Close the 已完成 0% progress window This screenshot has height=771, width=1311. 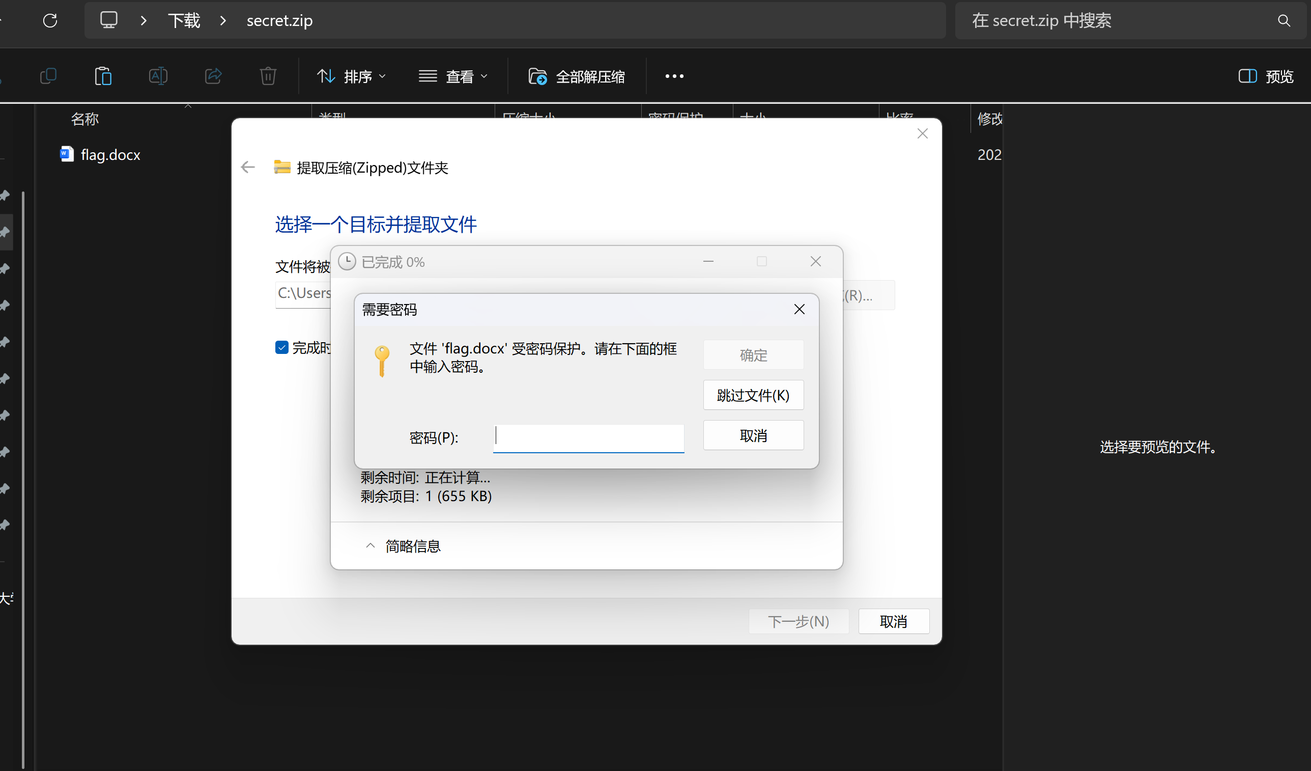(x=815, y=261)
